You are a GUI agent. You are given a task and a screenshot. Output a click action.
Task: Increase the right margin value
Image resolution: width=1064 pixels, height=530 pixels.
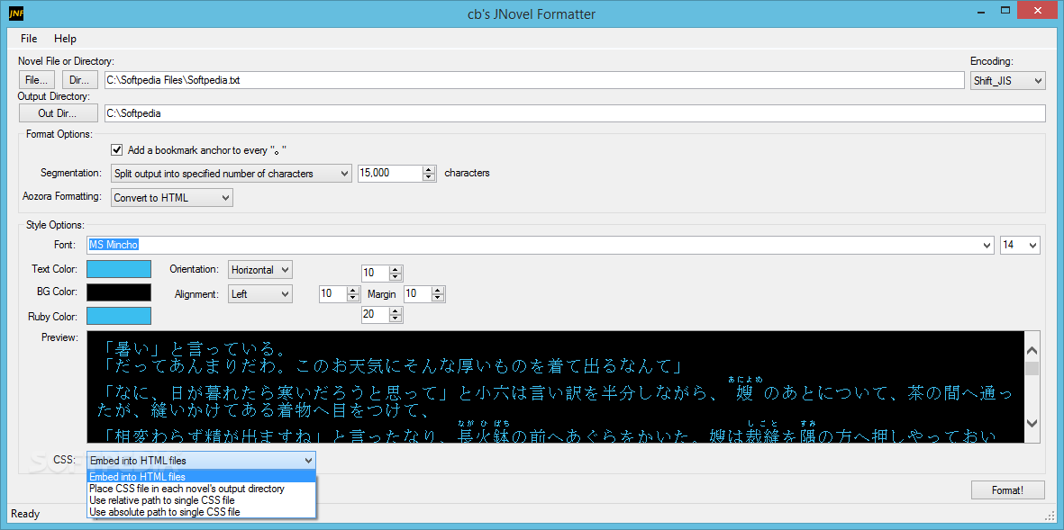click(x=439, y=290)
